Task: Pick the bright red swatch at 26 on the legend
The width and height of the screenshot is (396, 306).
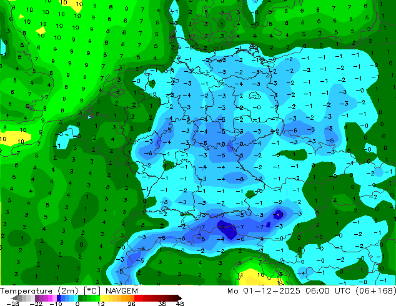Action: point(136,298)
